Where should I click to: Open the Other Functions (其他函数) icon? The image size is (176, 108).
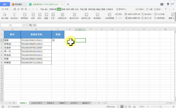pos(97,15)
